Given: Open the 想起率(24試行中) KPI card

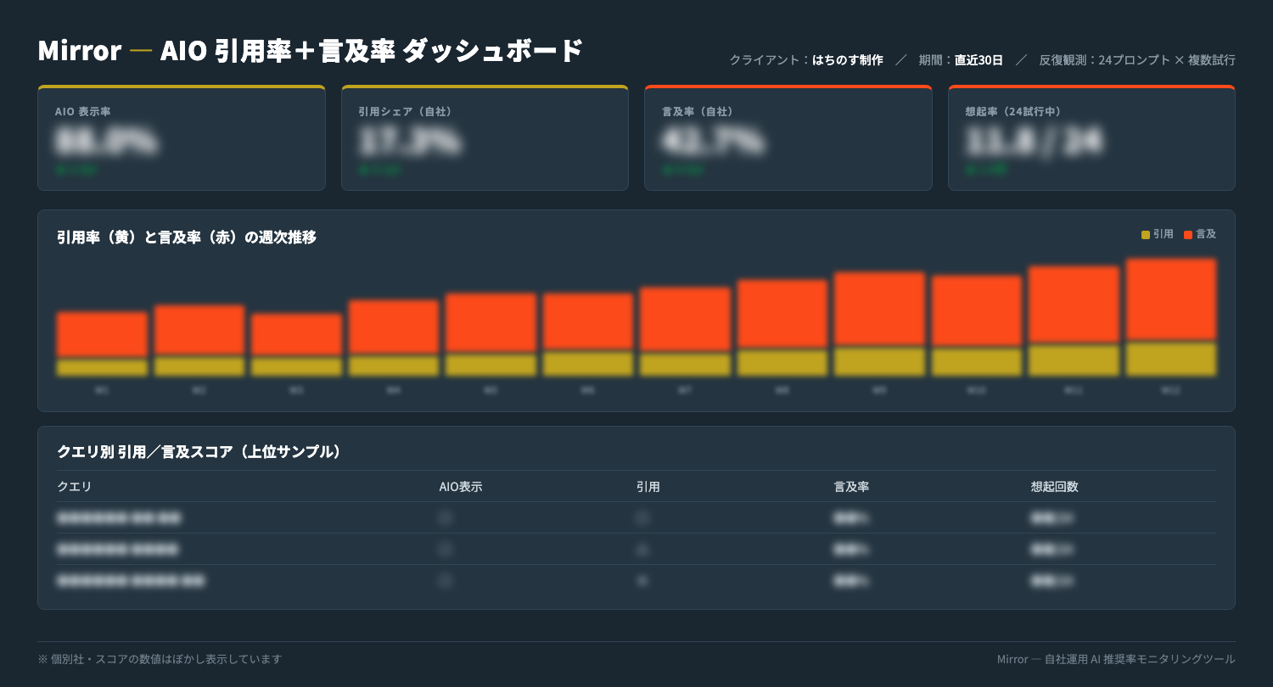Looking at the screenshot, I should [1091, 137].
